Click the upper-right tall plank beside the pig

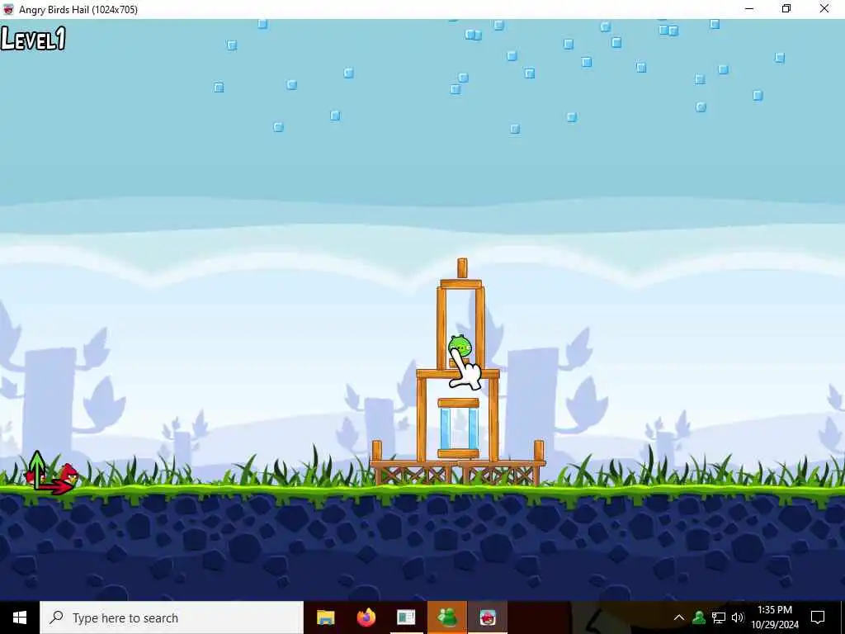[x=479, y=329]
